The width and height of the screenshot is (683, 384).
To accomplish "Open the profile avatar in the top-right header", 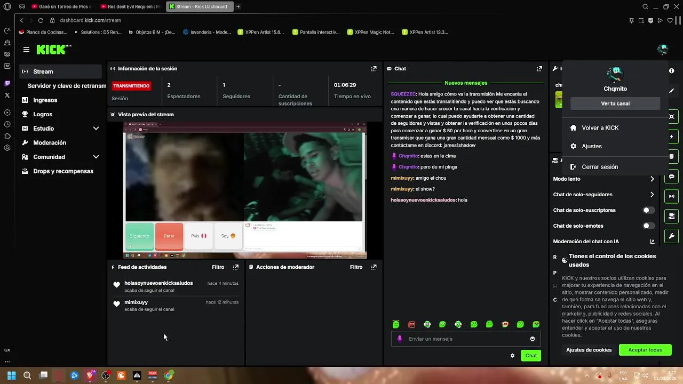I will point(663,50).
